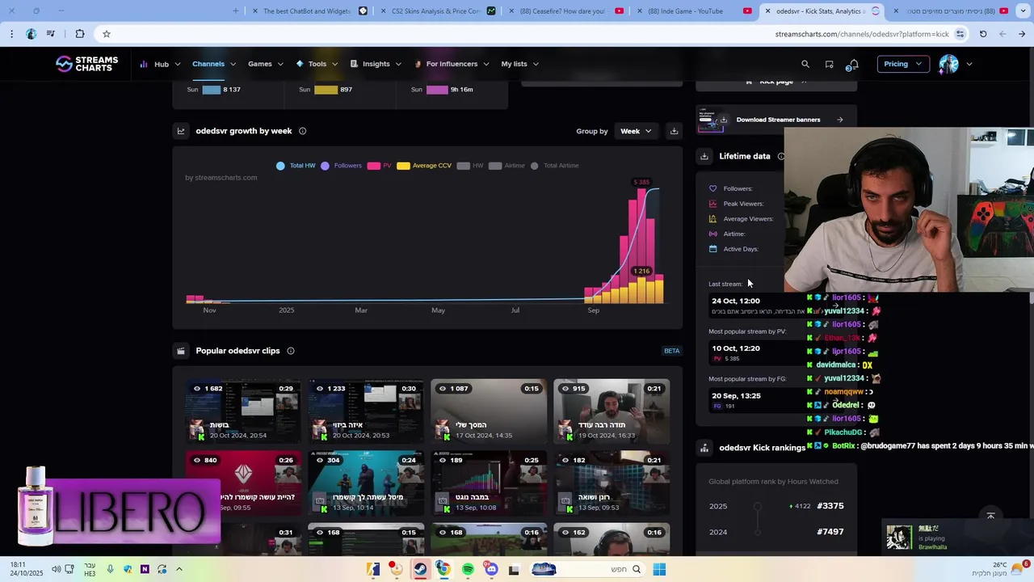This screenshot has width=1034, height=582.
Task: Open the browser extensions puzzle icon
Action: [x=80, y=34]
